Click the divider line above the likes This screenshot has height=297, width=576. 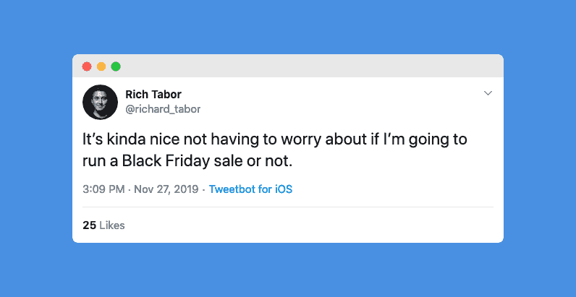tap(288, 207)
